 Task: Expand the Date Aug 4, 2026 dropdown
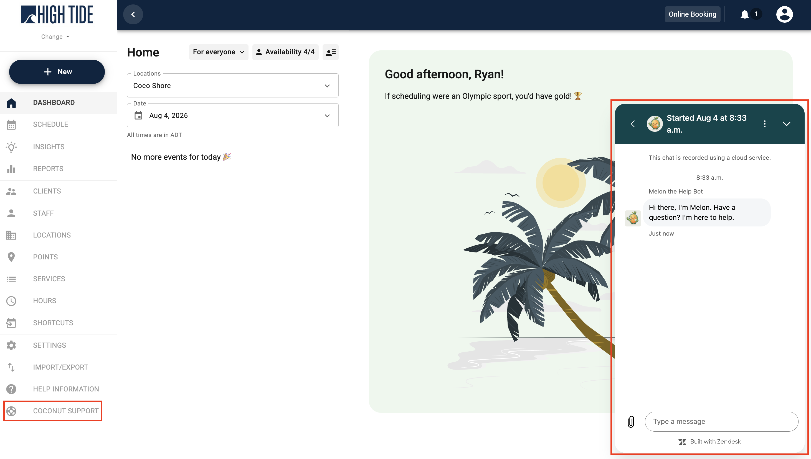tap(233, 115)
